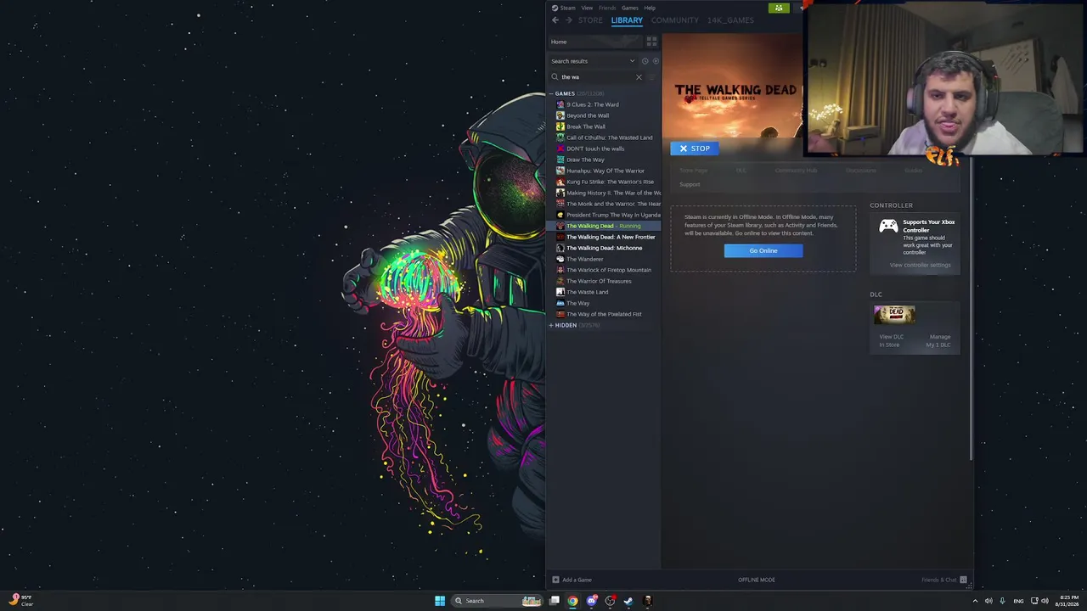
Task: Open the Steam menu
Action: [x=568, y=8]
